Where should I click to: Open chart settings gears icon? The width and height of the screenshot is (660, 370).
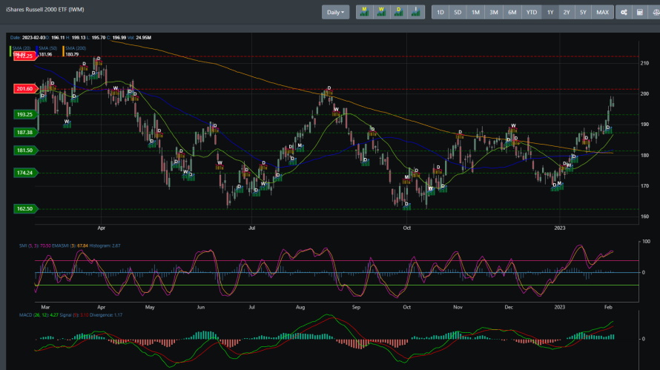pyautogui.click(x=624, y=12)
